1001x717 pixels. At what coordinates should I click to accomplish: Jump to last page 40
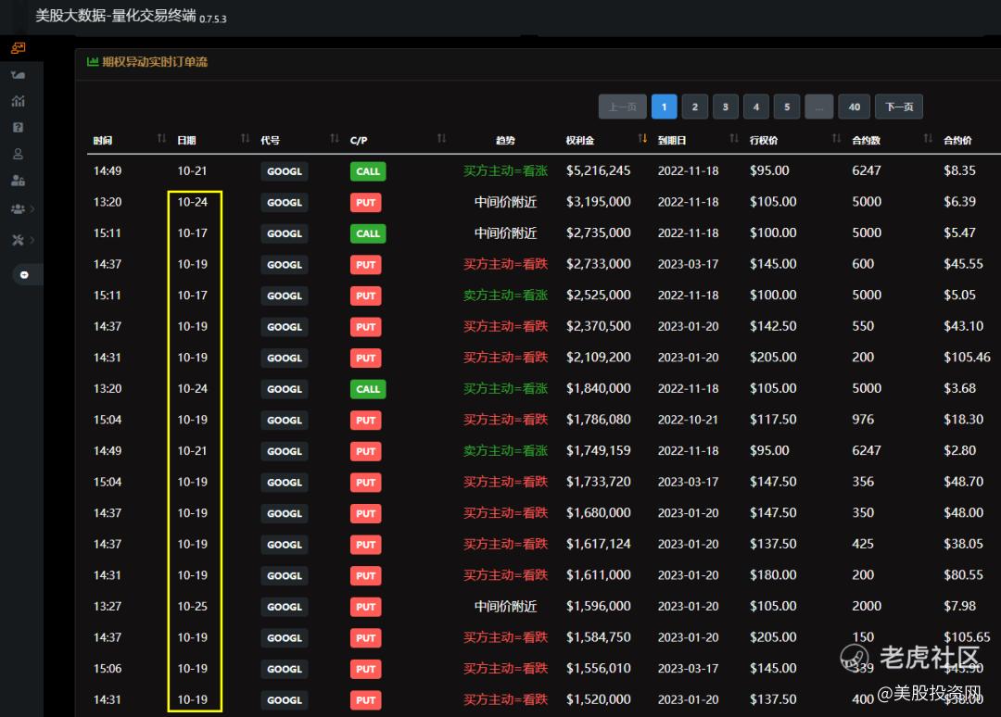click(x=855, y=107)
